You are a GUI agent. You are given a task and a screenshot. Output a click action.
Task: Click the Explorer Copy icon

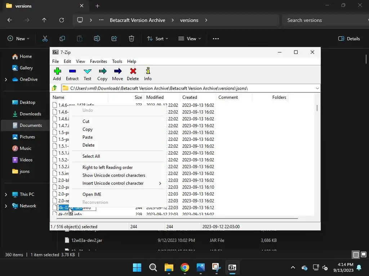point(62,38)
